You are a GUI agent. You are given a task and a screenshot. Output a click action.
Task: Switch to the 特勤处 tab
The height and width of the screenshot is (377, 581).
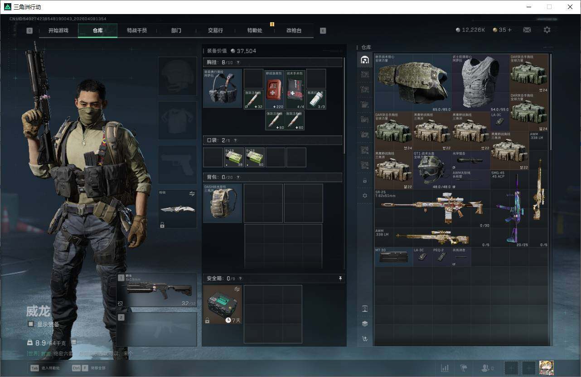tap(255, 30)
